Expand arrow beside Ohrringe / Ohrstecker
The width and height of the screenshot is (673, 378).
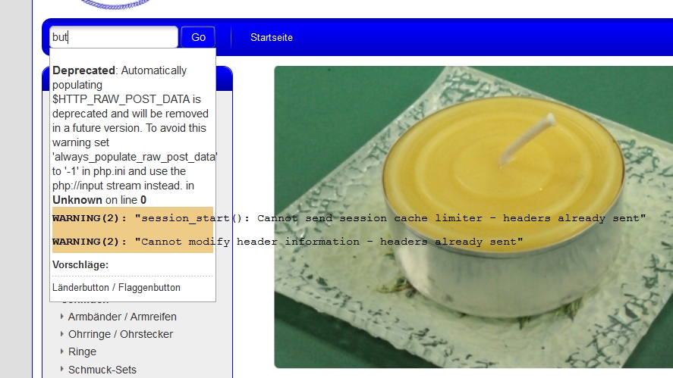point(61,334)
